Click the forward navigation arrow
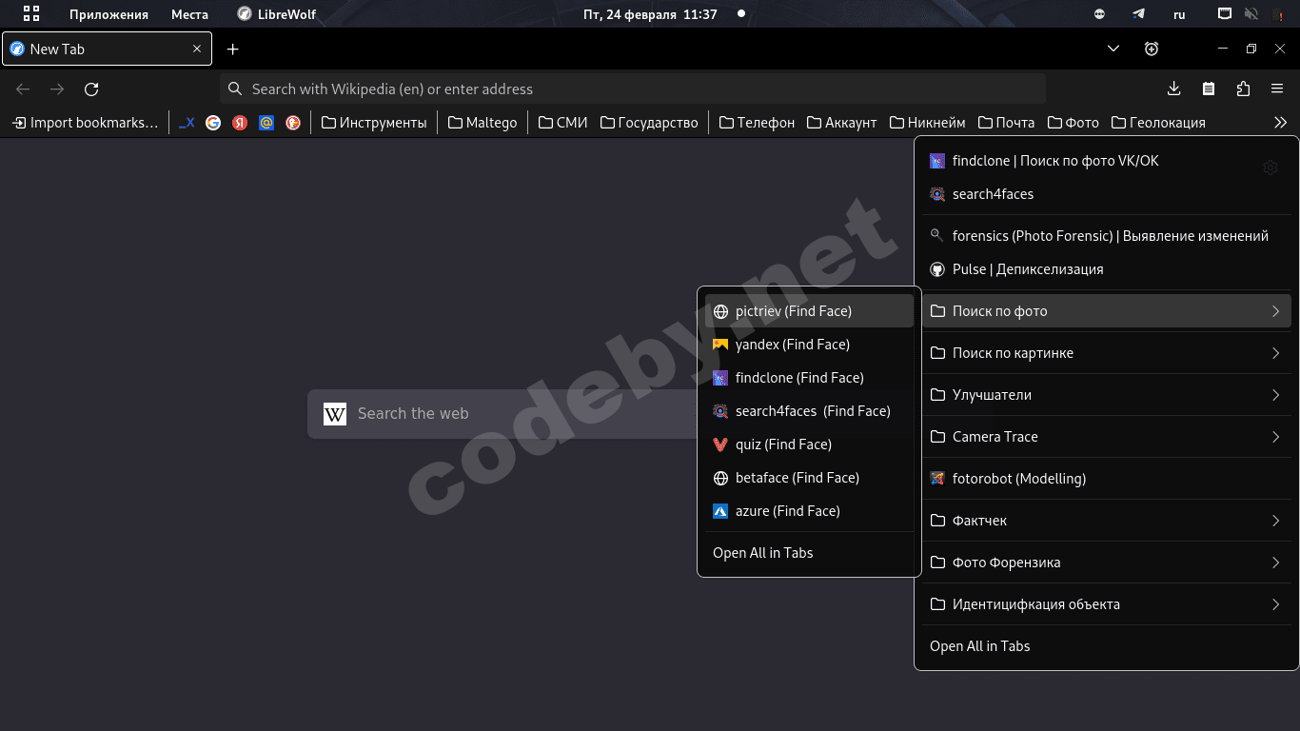 coord(57,89)
